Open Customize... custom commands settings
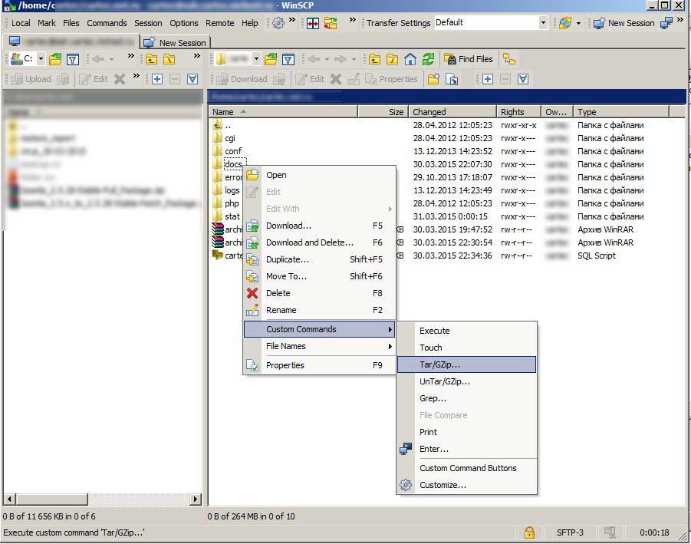Screen dimensions: 691x544 (467, 485)
